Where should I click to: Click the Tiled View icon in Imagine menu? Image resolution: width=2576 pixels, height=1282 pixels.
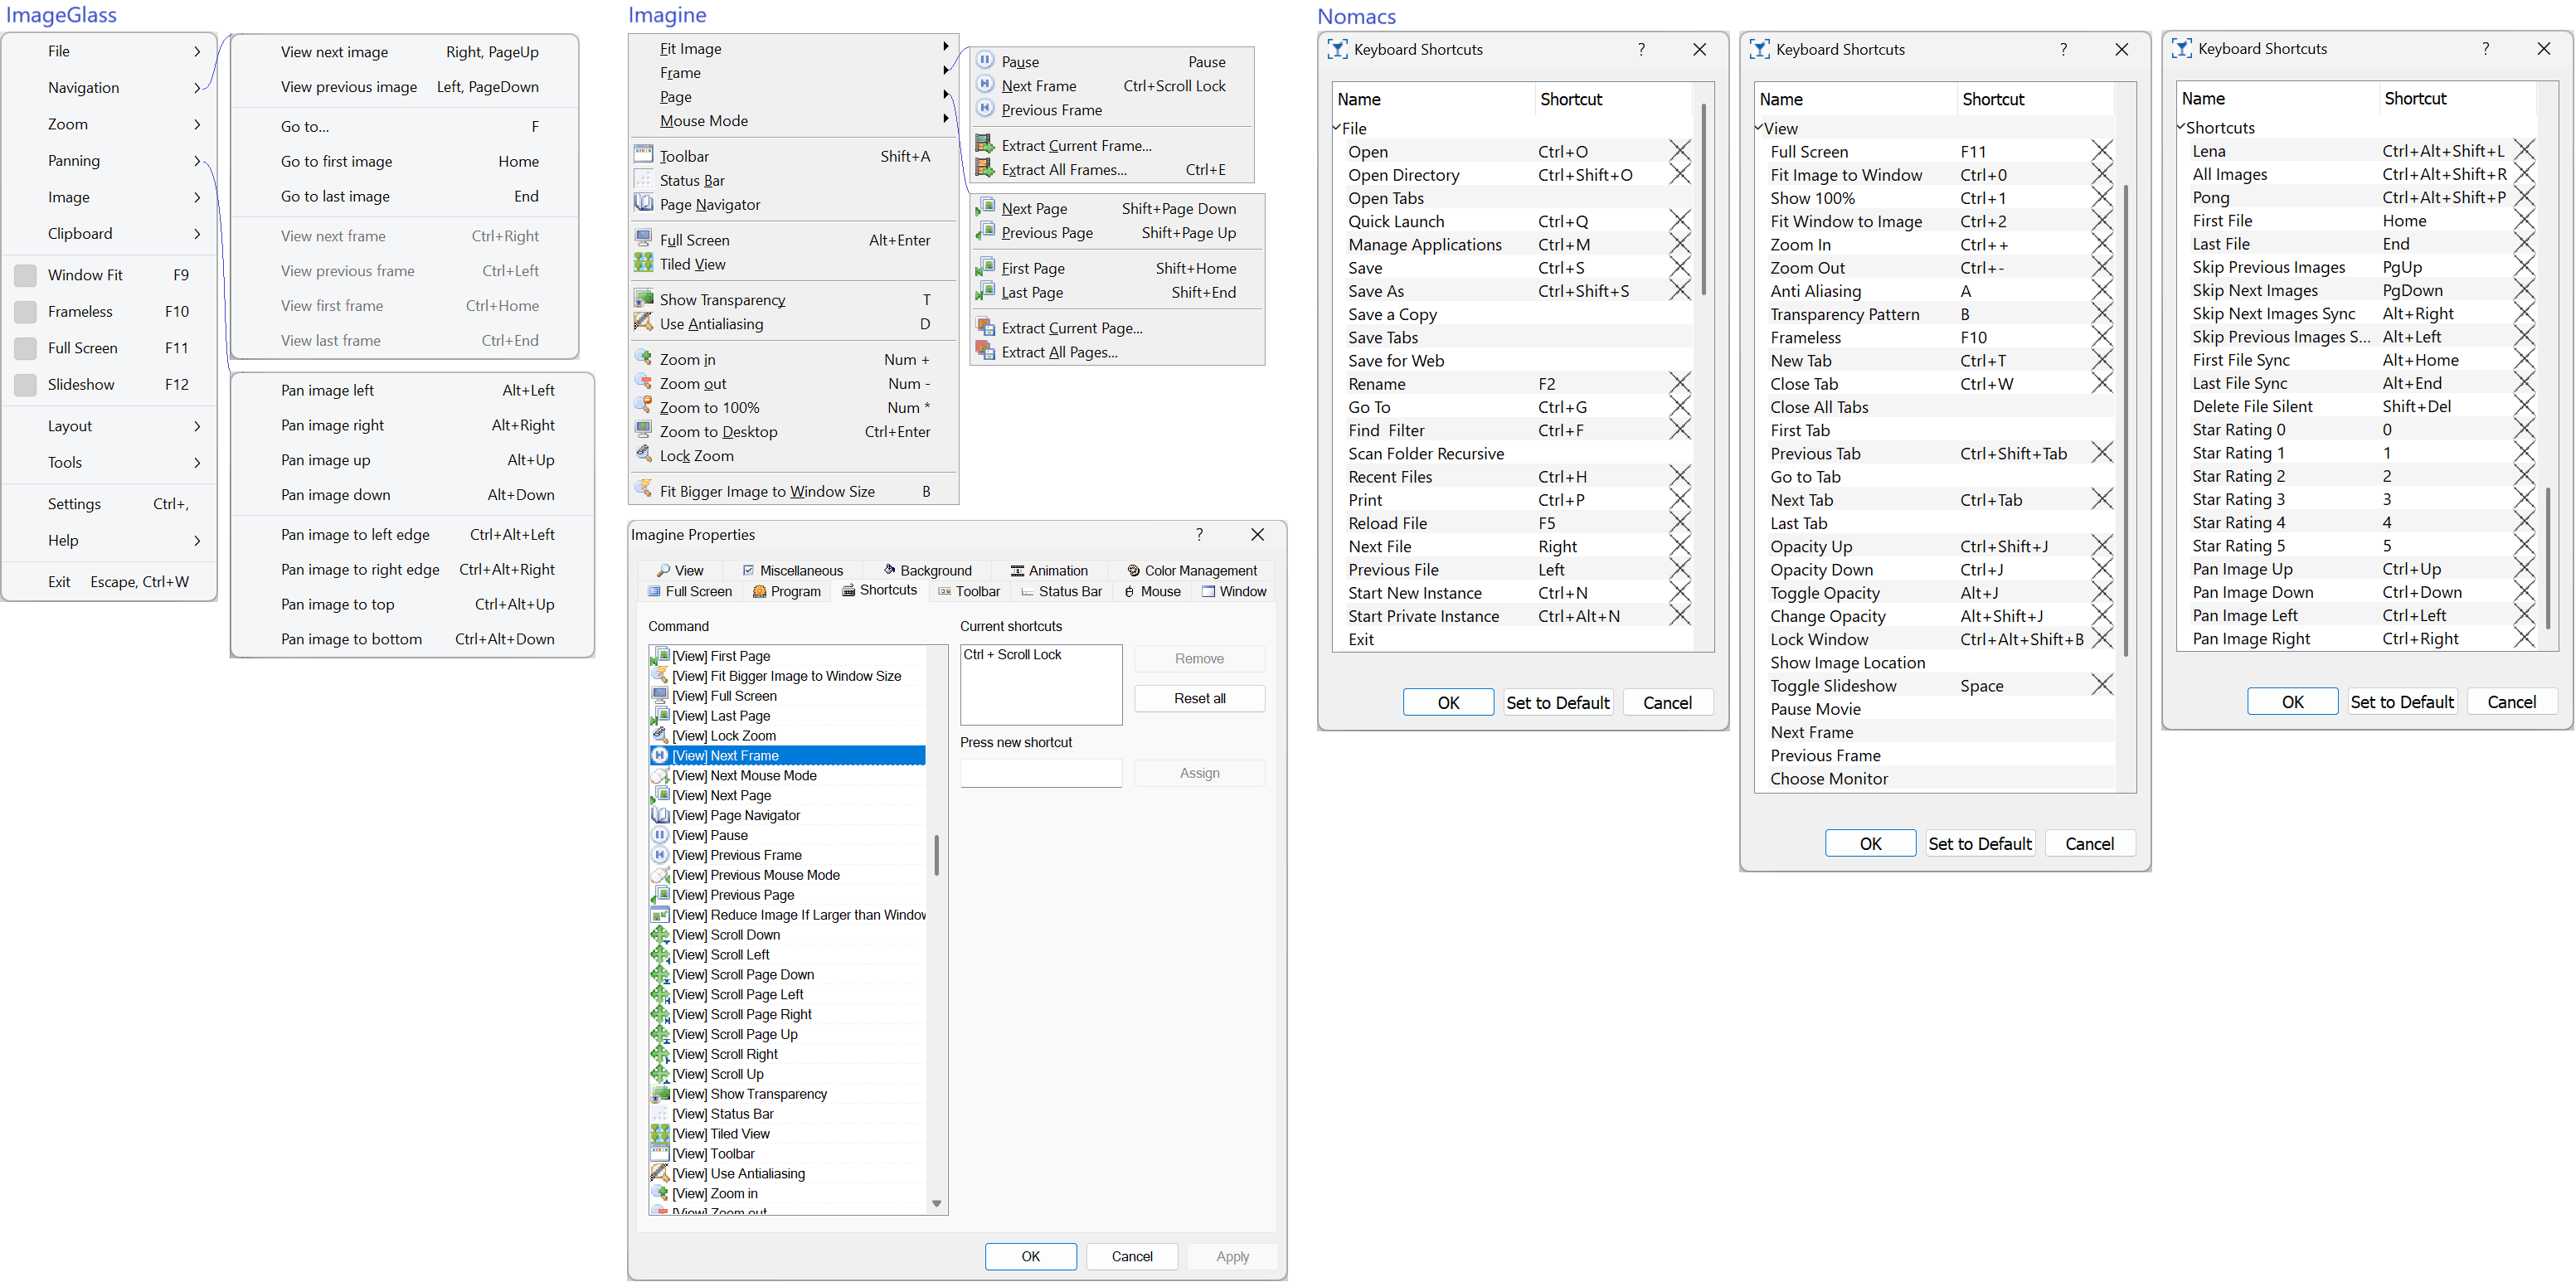pos(643,264)
